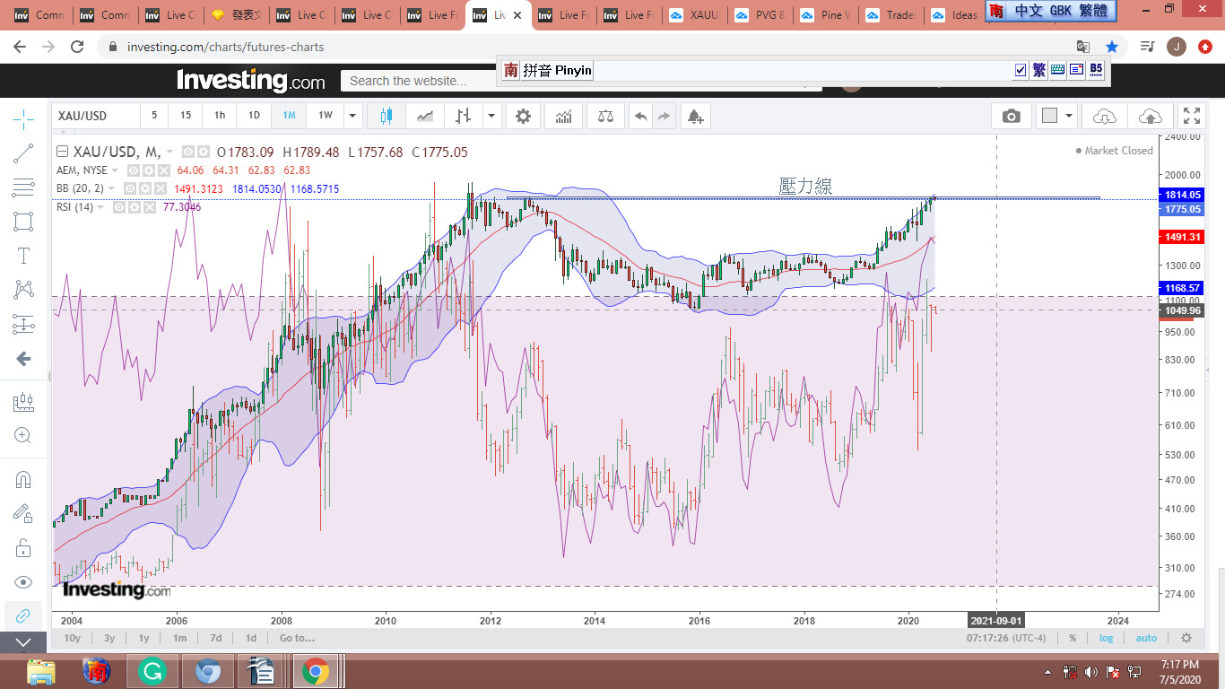The height and width of the screenshot is (689, 1225).
Task: Open chart properties gear in top toolbar
Action: 523,116
